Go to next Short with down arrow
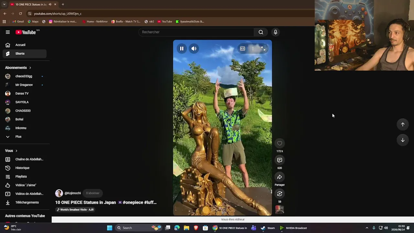Viewport: 414px width, 233px height. pyautogui.click(x=403, y=140)
